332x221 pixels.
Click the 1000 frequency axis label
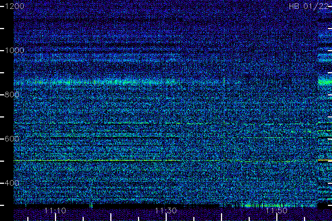click(14, 50)
